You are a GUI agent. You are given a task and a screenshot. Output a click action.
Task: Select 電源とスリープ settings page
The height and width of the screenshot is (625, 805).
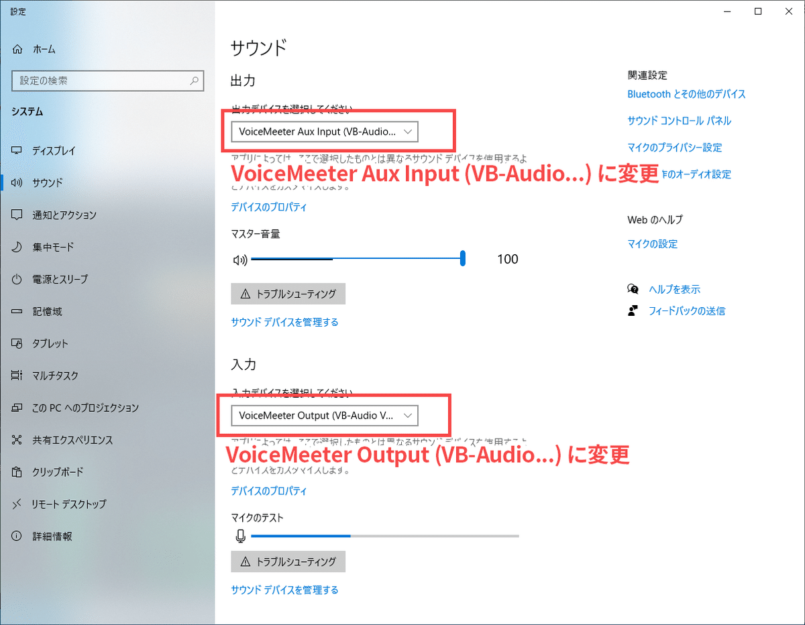click(60, 279)
